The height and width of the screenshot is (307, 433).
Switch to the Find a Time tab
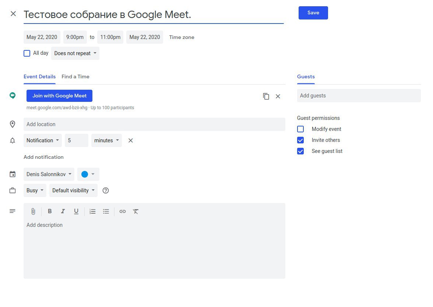click(75, 77)
